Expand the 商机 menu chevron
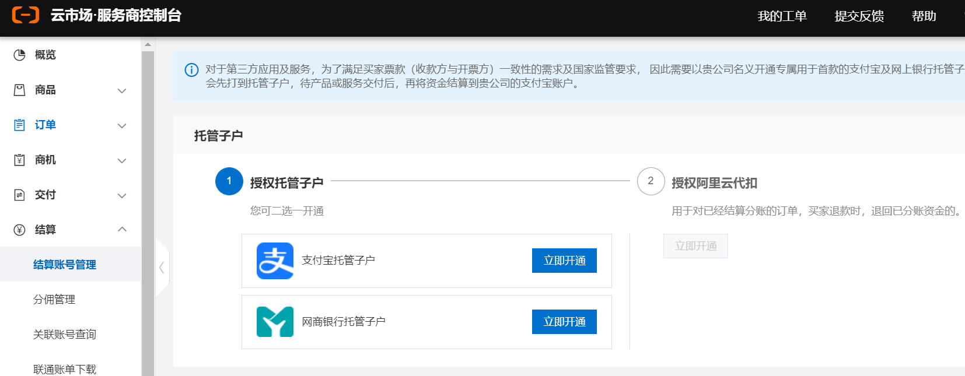 122,160
